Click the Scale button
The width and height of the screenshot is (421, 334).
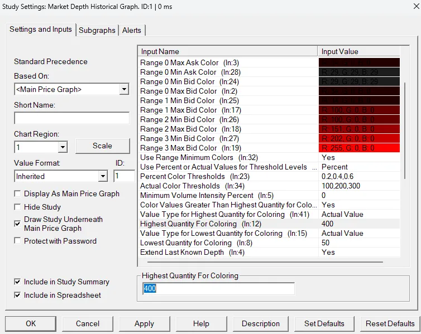point(102,146)
